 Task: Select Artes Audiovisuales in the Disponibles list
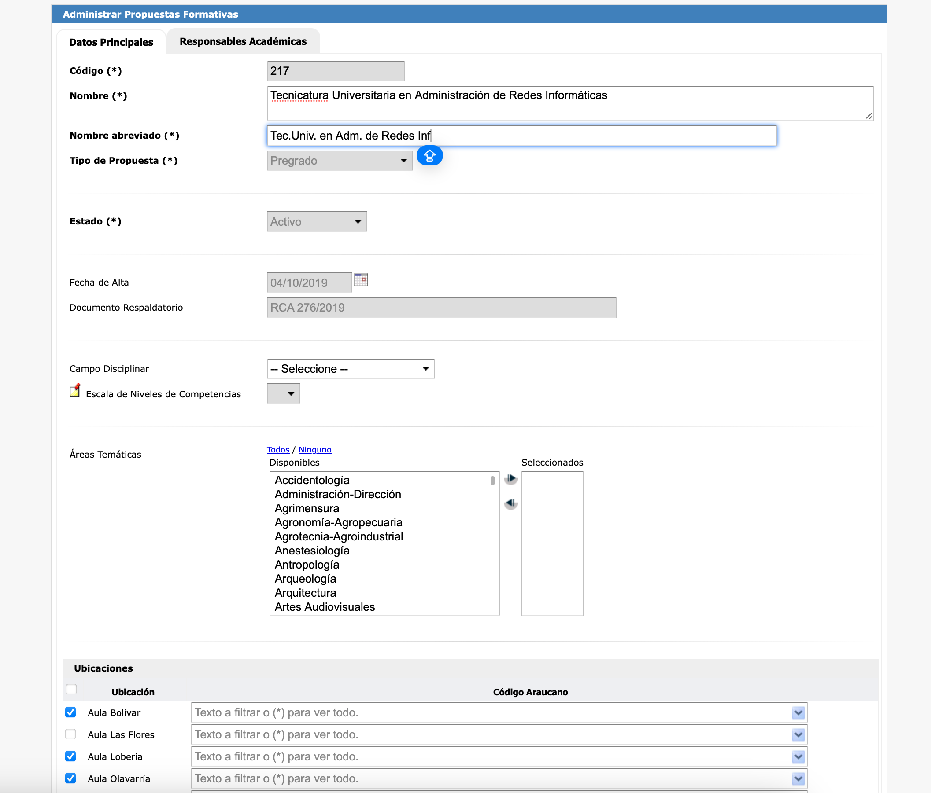(325, 607)
